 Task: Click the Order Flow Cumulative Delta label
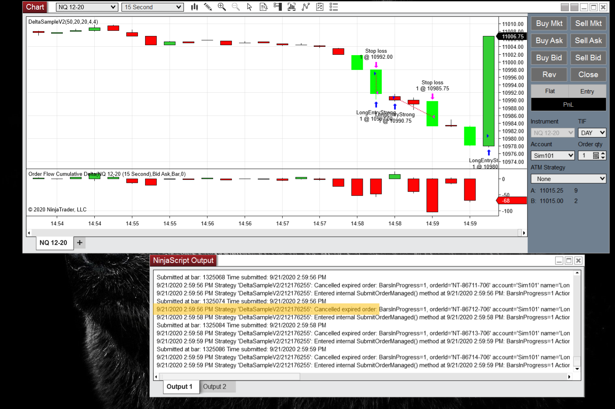[x=107, y=174]
